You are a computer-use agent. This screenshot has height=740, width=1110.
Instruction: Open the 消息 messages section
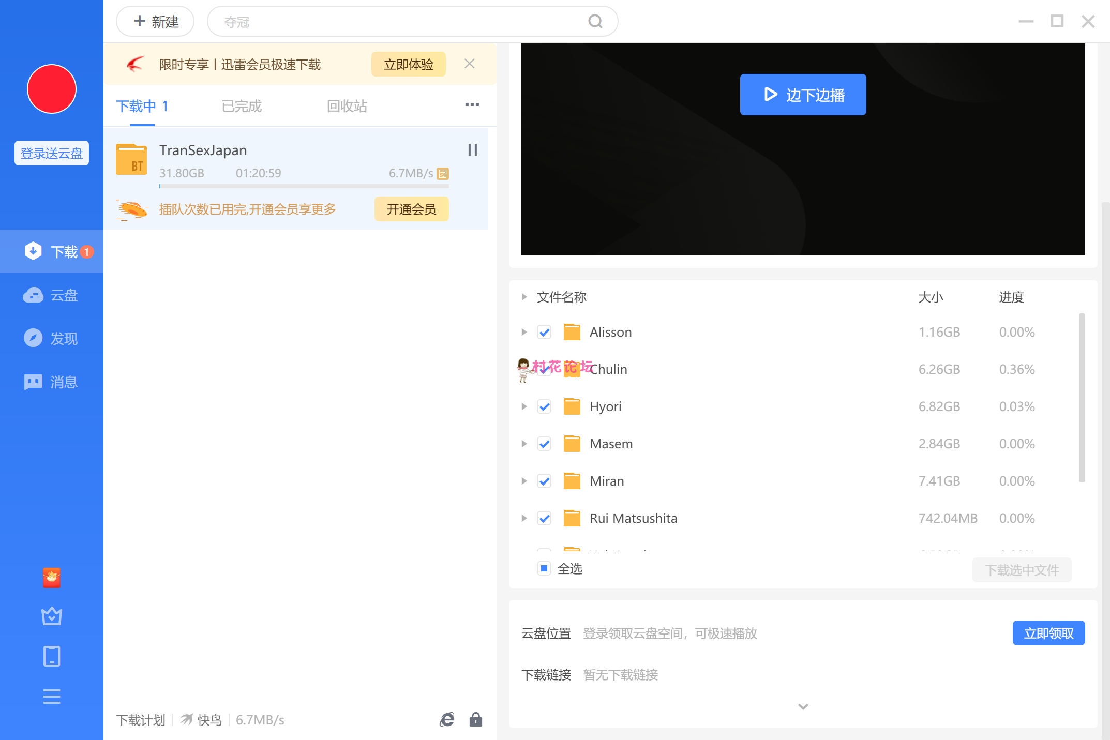[52, 382]
